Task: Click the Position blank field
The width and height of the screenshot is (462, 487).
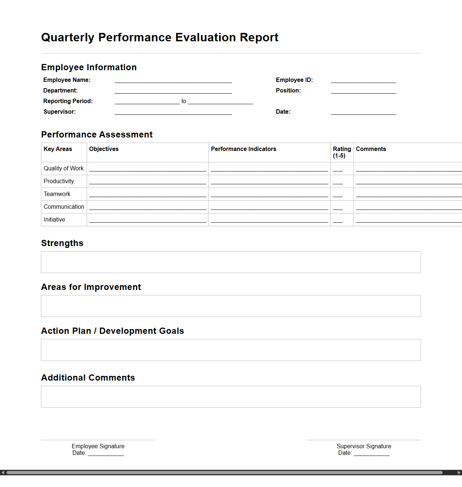Action: [x=363, y=92]
